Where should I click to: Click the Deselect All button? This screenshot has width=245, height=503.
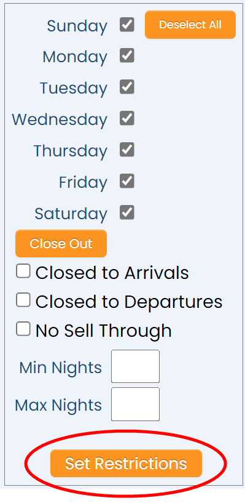190,25
